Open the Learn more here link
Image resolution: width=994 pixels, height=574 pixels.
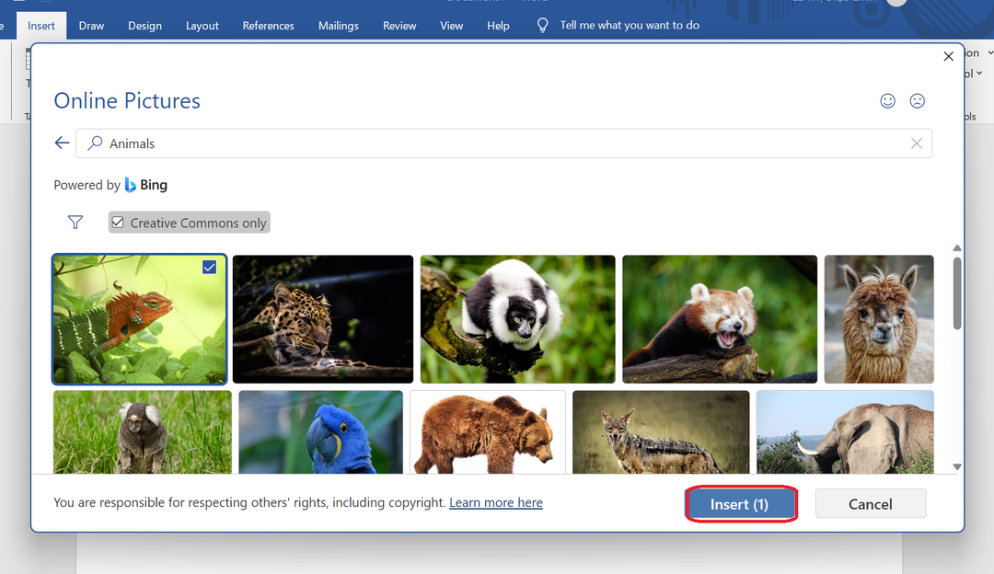click(495, 502)
